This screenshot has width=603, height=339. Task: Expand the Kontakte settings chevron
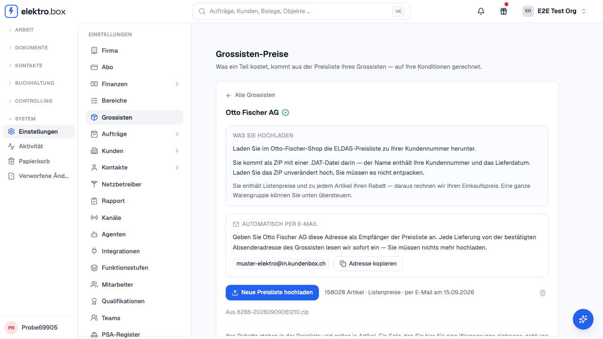pos(177,168)
